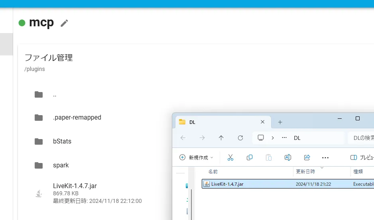Open the bStats folder
Viewport: 374px width, 220px height.
tap(62, 141)
